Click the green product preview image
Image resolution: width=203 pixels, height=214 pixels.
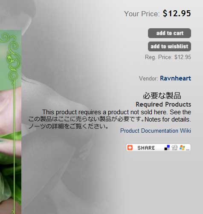pyautogui.click(x=11, y=121)
